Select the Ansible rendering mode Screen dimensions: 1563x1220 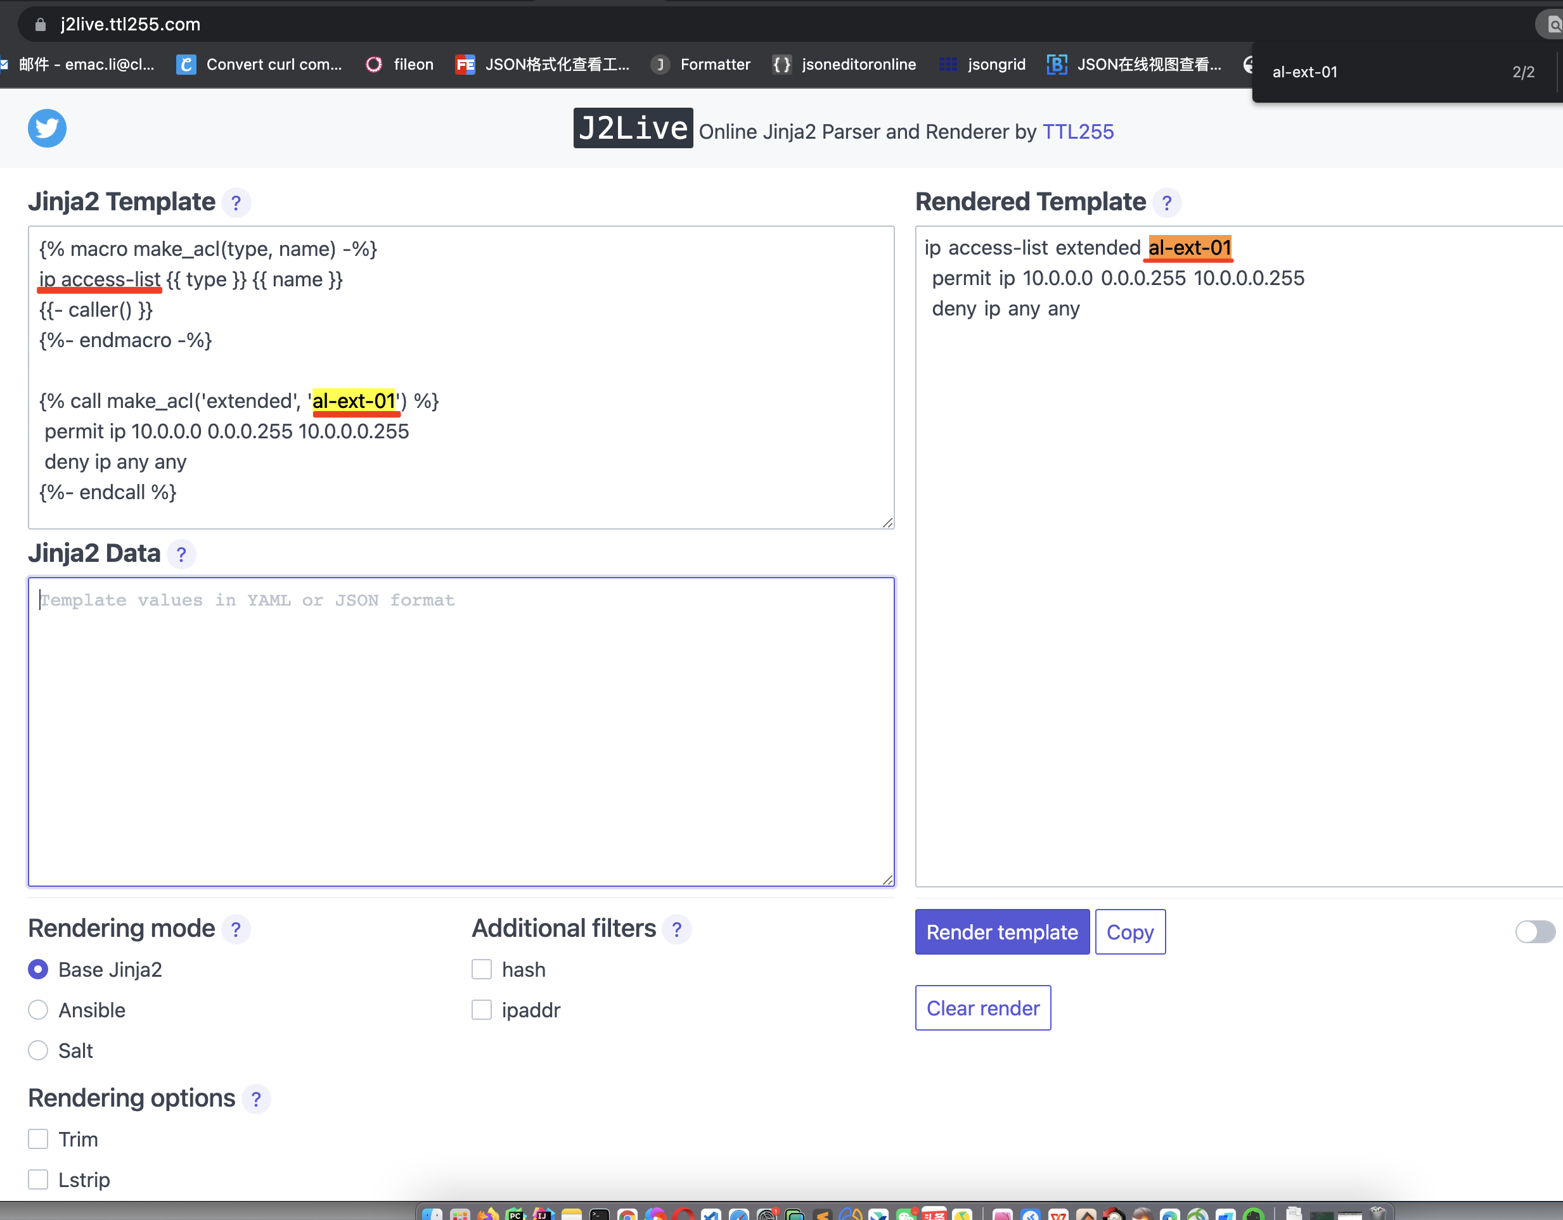pos(38,1010)
